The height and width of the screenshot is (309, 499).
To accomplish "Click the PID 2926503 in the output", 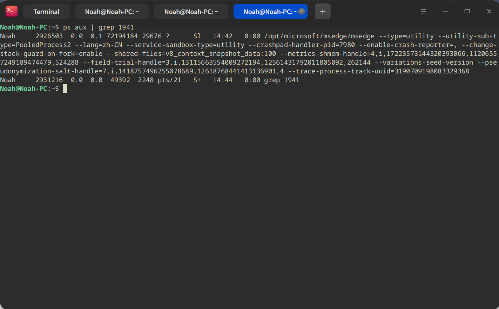I will (49, 36).
